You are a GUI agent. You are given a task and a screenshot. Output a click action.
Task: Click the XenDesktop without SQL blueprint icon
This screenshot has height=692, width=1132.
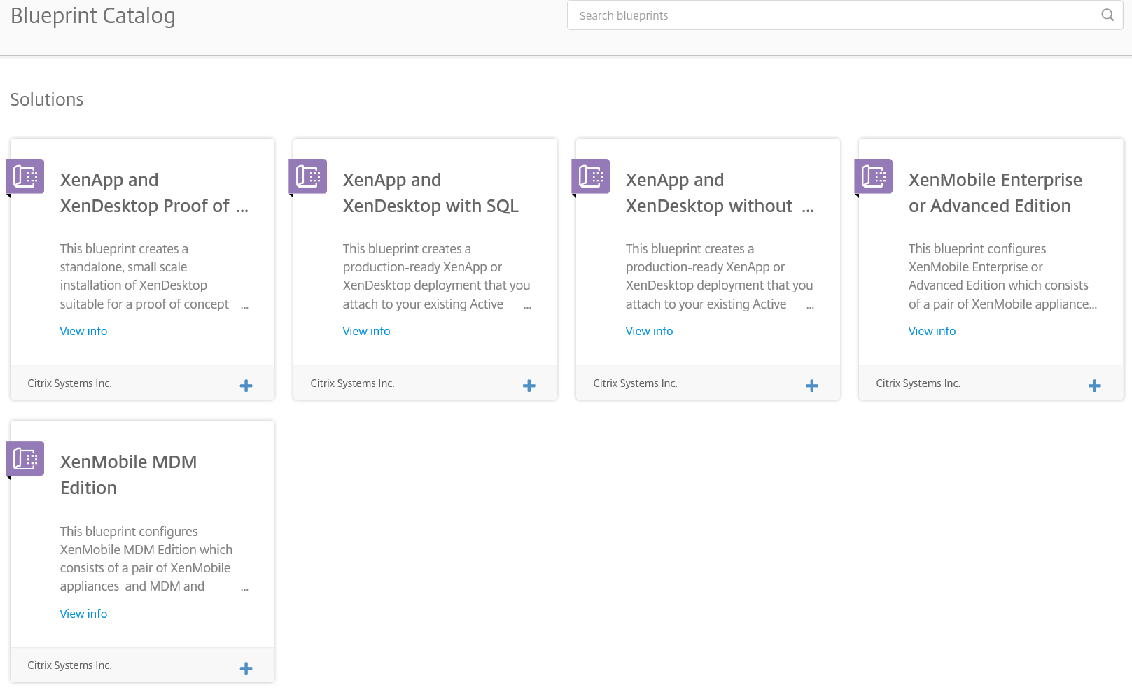[591, 176]
